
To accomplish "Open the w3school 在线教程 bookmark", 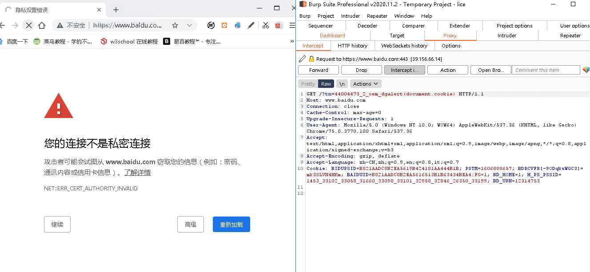I will point(129,42).
